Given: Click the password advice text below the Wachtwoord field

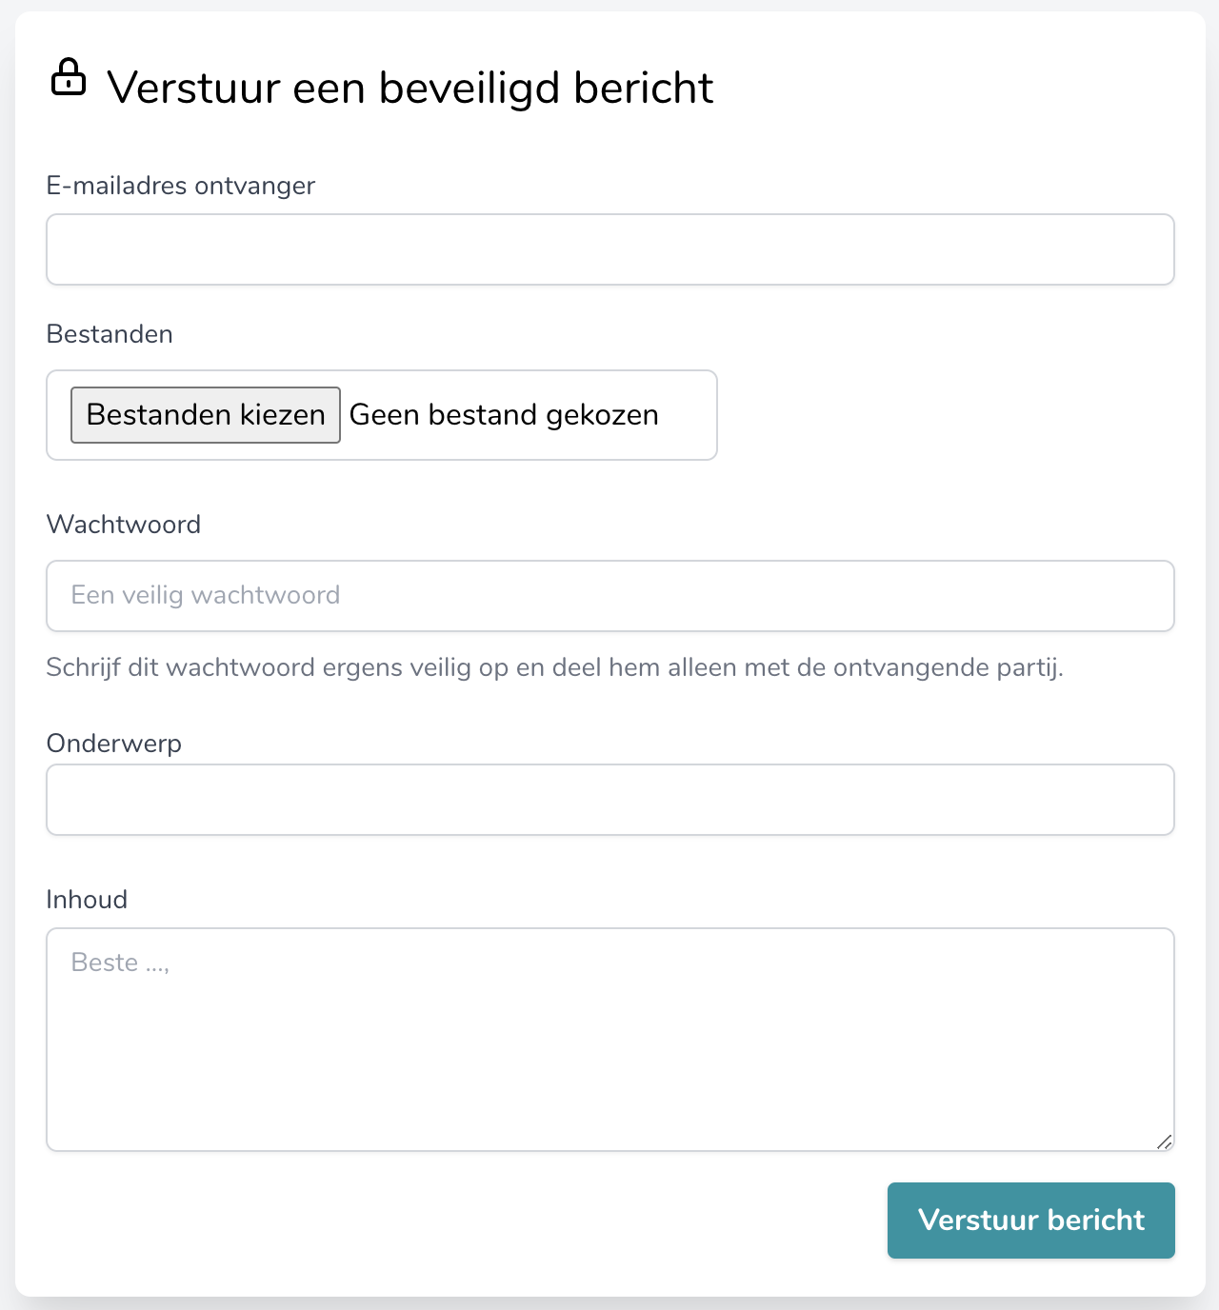Looking at the screenshot, I should coord(555,667).
